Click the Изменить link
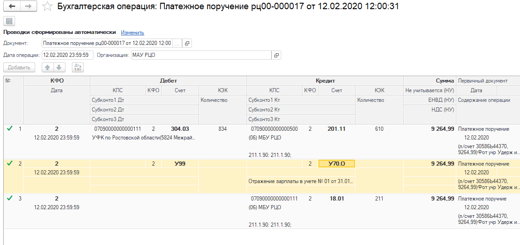Screen dimensions: 520x245 pos(132,33)
